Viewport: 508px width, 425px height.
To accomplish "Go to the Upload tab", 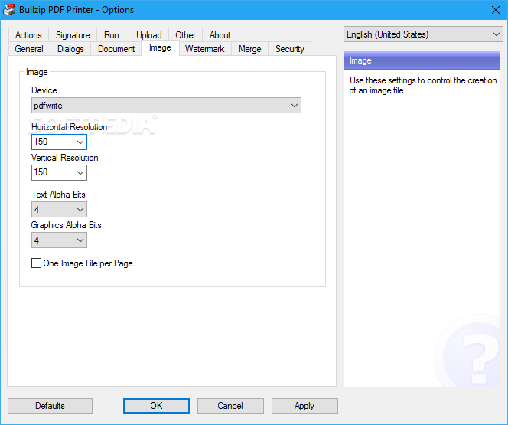I will point(149,35).
